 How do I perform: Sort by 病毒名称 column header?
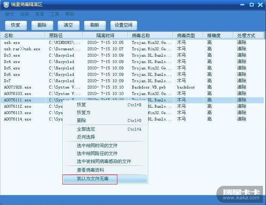(x=150, y=36)
